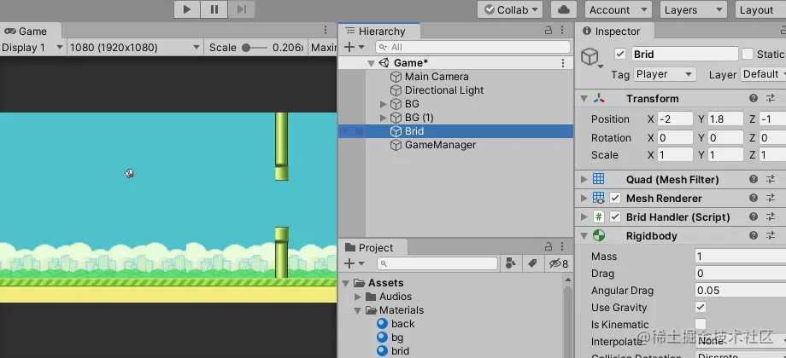Expand the BG object in Hierarchy
This screenshot has width=786, height=358.
coord(384,104)
